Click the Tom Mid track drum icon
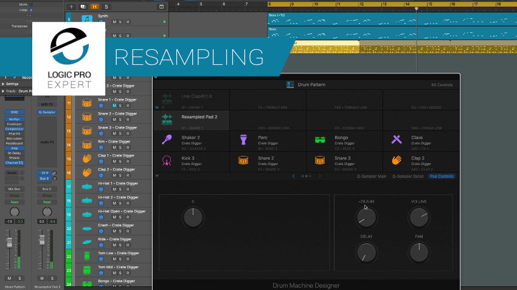The image size is (517, 290). pos(87,270)
